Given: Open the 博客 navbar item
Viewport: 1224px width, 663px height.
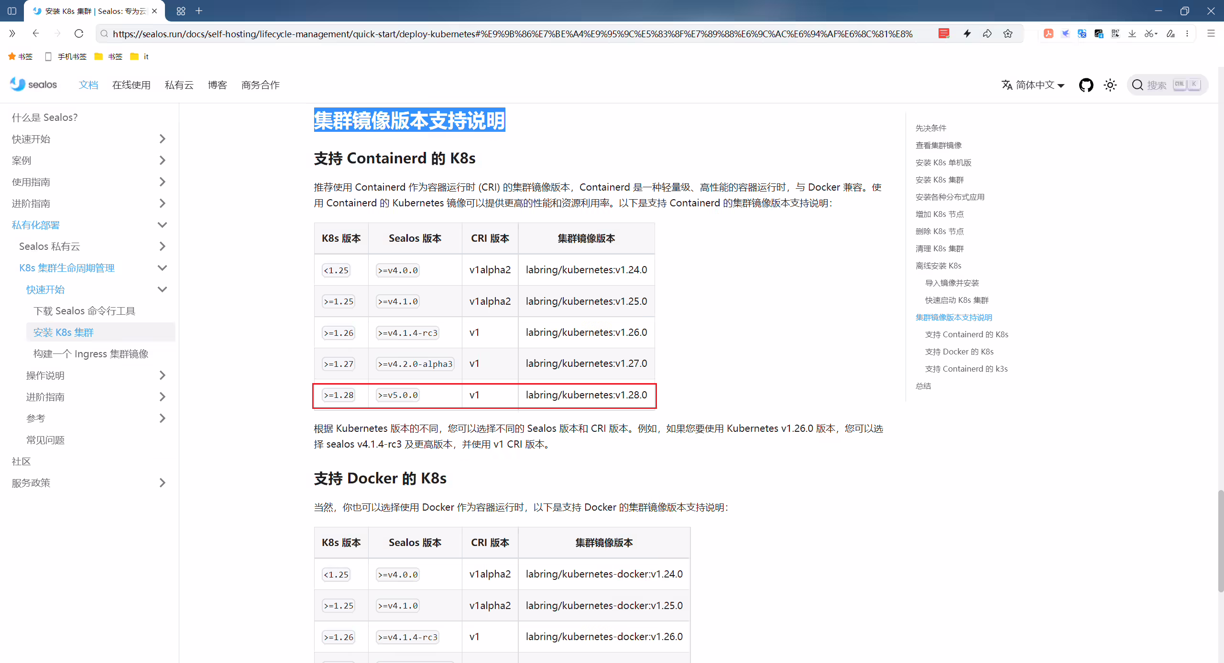Looking at the screenshot, I should [x=218, y=85].
